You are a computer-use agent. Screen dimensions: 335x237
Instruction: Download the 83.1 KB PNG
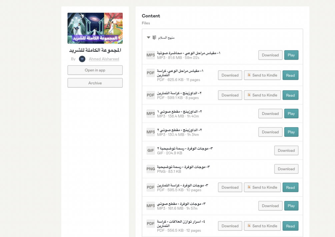click(x=286, y=169)
